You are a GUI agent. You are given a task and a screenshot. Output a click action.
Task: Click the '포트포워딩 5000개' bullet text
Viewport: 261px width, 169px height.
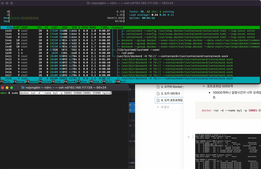coord(220,86)
